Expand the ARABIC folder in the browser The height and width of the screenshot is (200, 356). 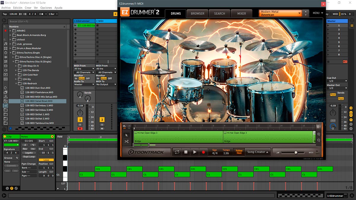coord(11,31)
